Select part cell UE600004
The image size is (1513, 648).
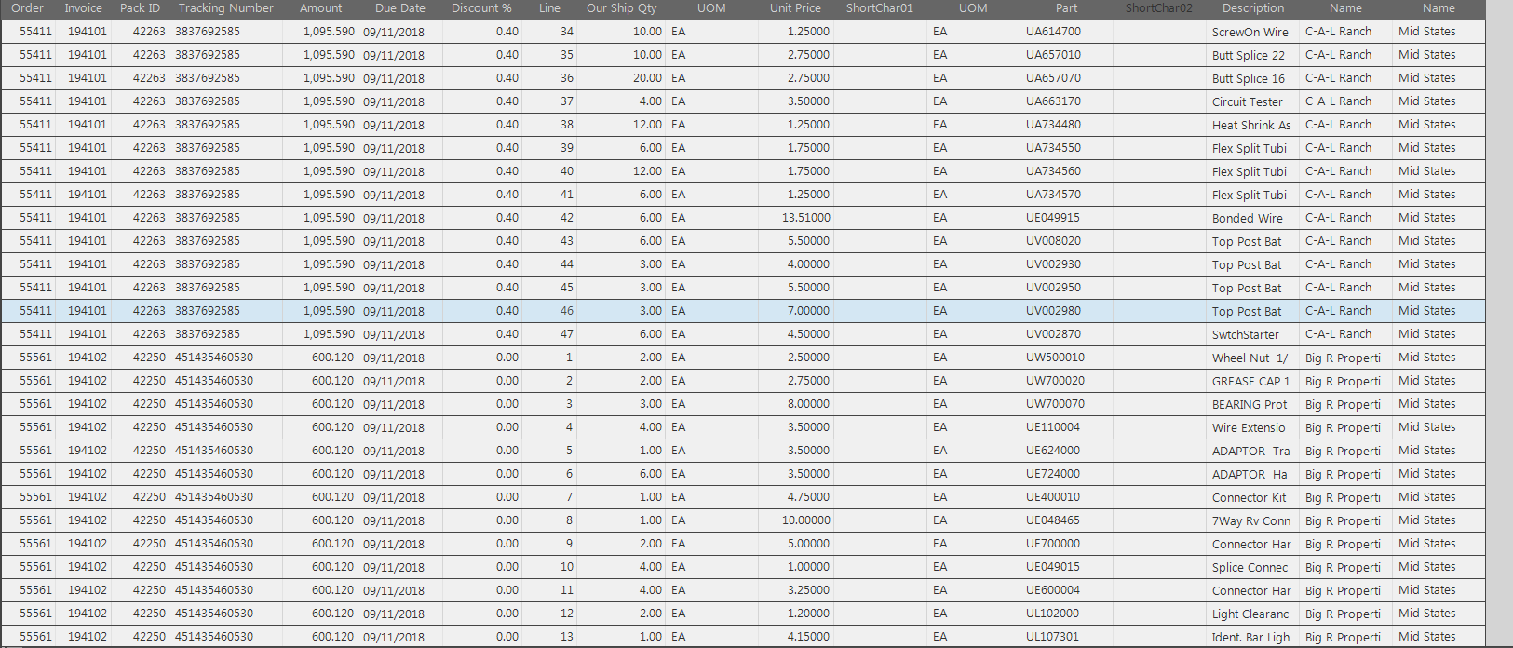point(1053,590)
